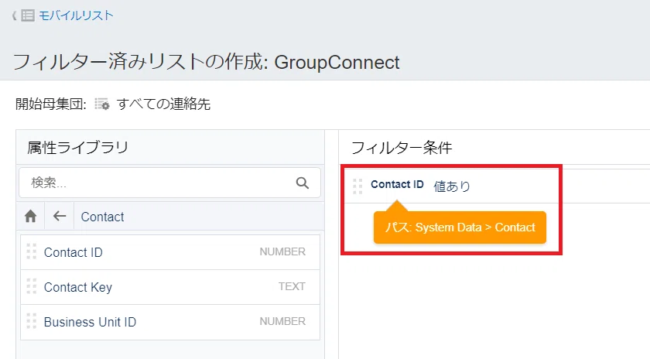Click drag handle of Business Unit ID
Image resolution: width=650 pixels, height=359 pixels.
(x=32, y=321)
